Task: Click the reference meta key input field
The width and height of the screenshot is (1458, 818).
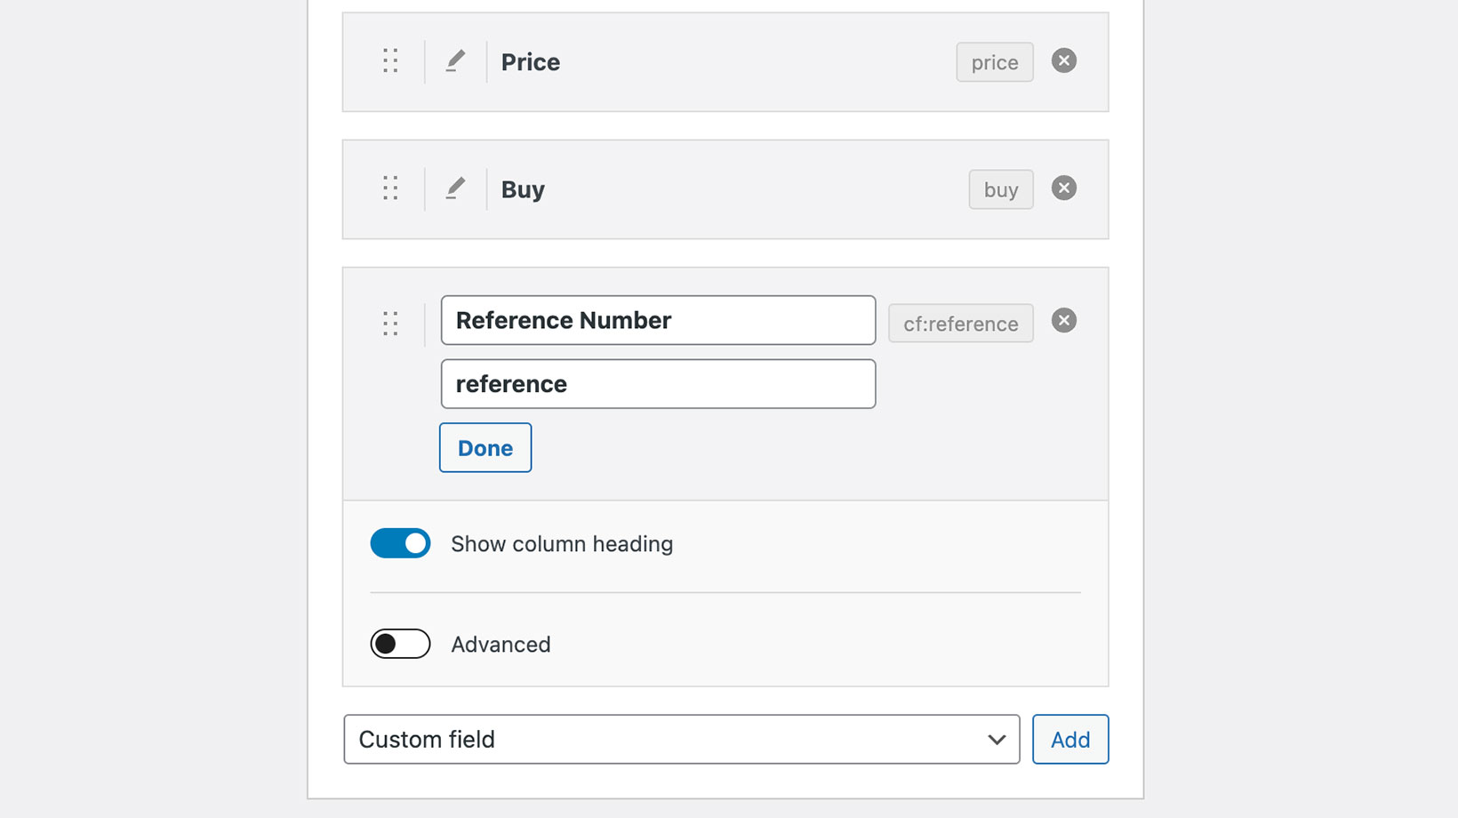Action: coord(658,384)
